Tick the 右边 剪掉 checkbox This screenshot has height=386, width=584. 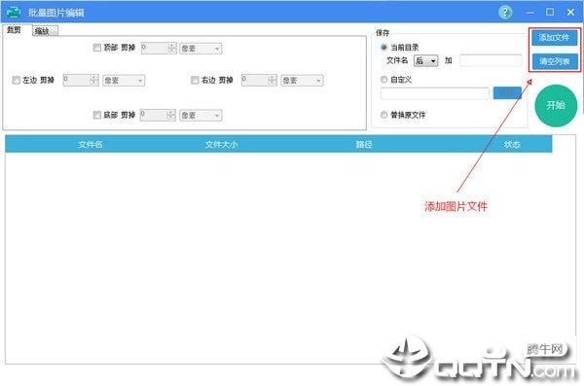(195, 80)
